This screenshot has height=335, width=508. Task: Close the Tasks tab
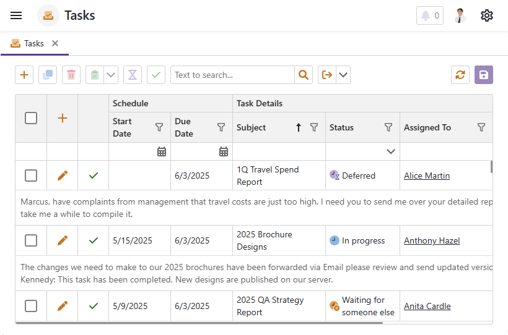(x=55, y=43)
